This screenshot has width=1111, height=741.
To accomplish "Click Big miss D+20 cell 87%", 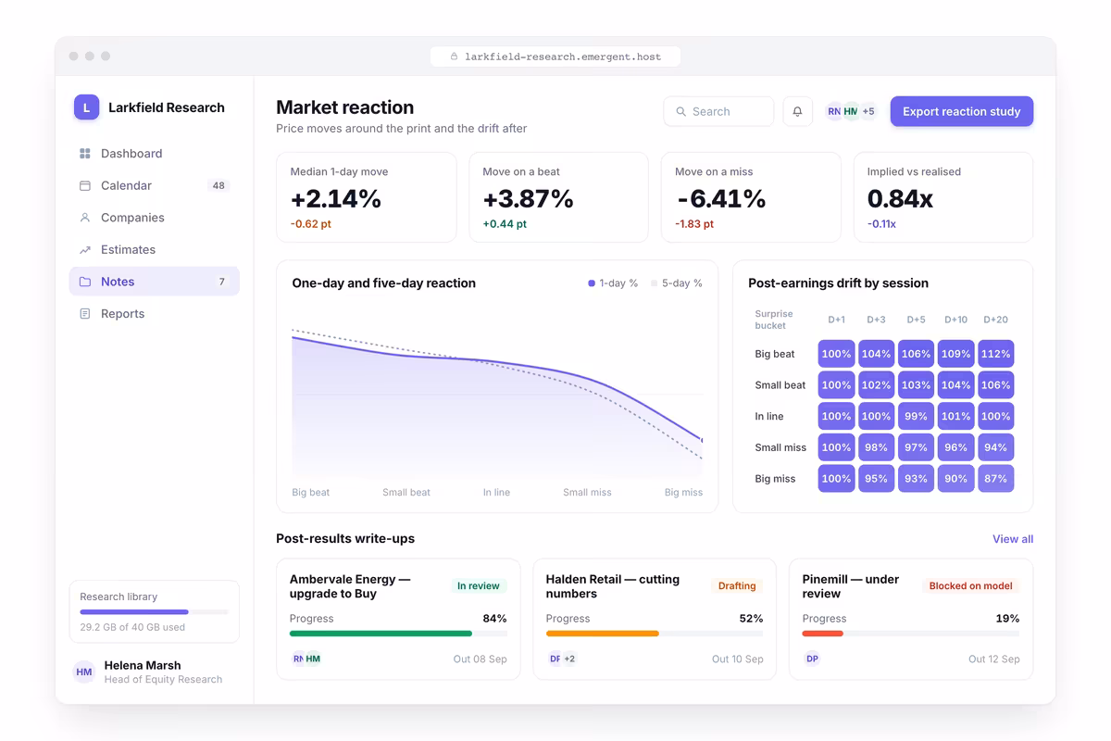I will (995, 479).
